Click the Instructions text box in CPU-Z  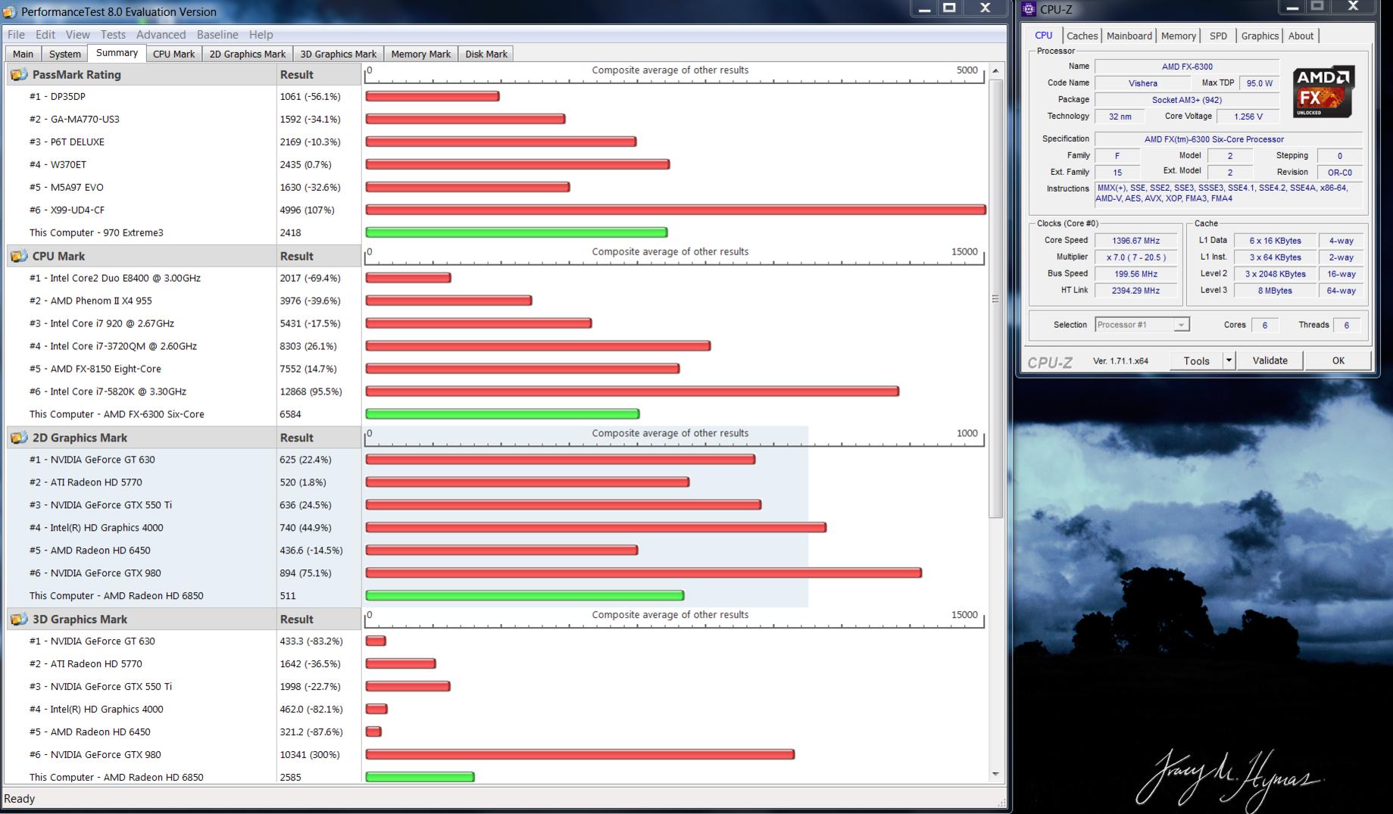[1228, 194]
